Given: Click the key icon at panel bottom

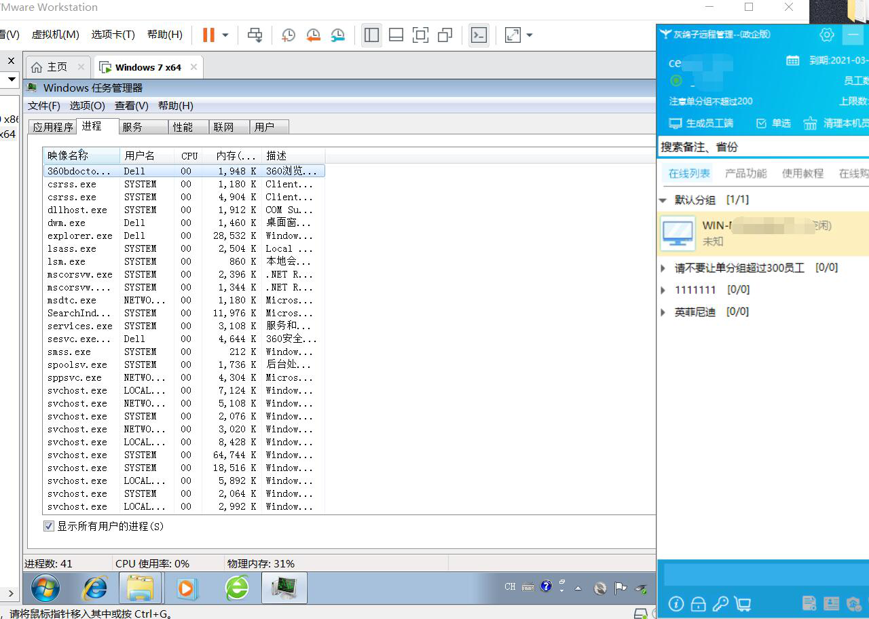Looking at the screenshot, I should (720, 603).
